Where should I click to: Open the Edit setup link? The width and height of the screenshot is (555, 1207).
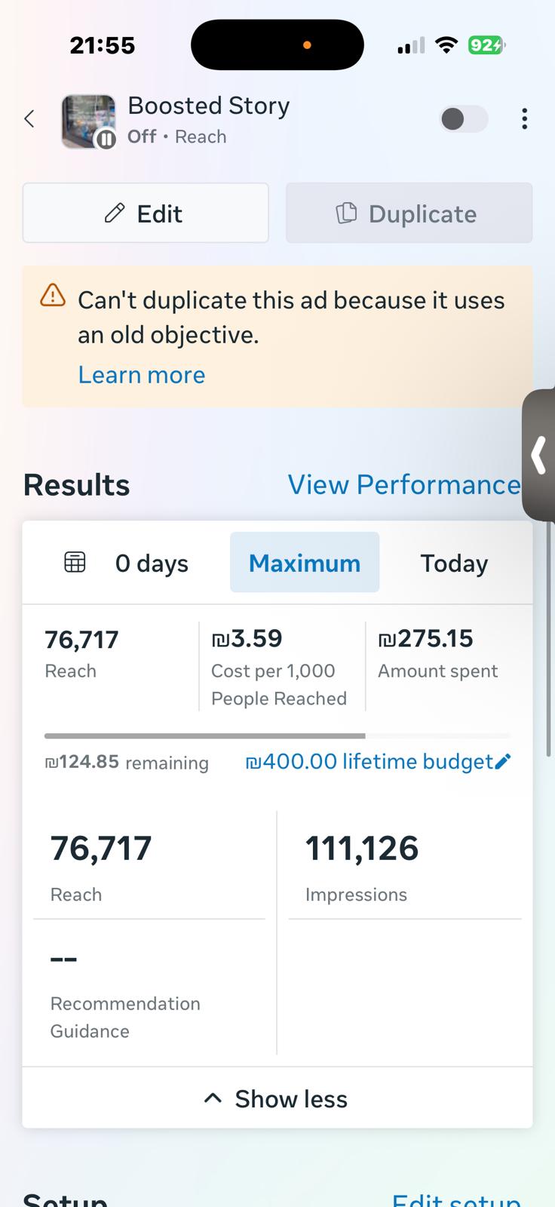click(x=456, y=1199)
